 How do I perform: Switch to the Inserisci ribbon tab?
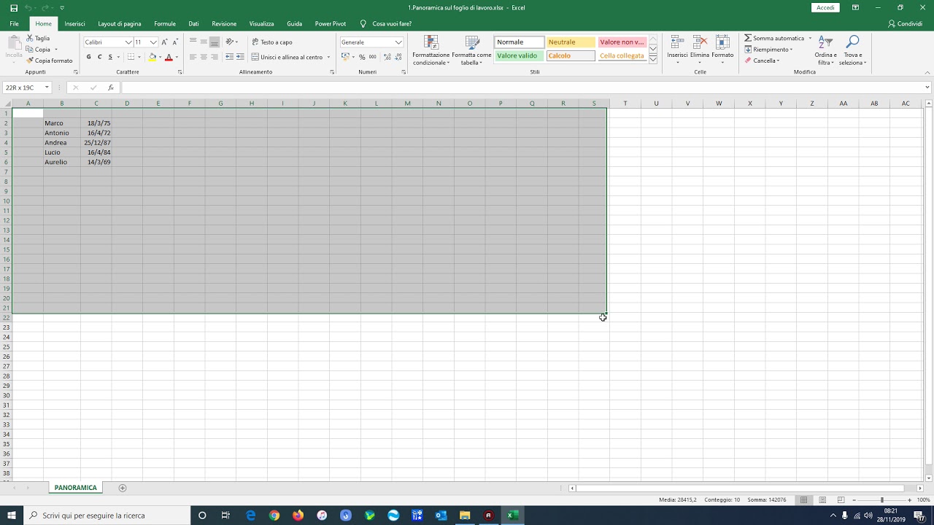click(x=74, y=24)
